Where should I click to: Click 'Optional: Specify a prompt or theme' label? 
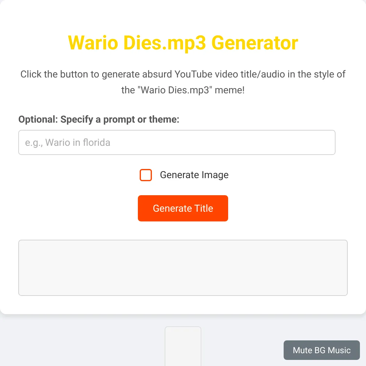coord(99,119)
